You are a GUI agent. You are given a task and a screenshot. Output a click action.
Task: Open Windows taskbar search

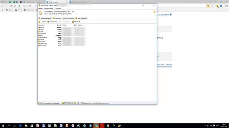9,126
